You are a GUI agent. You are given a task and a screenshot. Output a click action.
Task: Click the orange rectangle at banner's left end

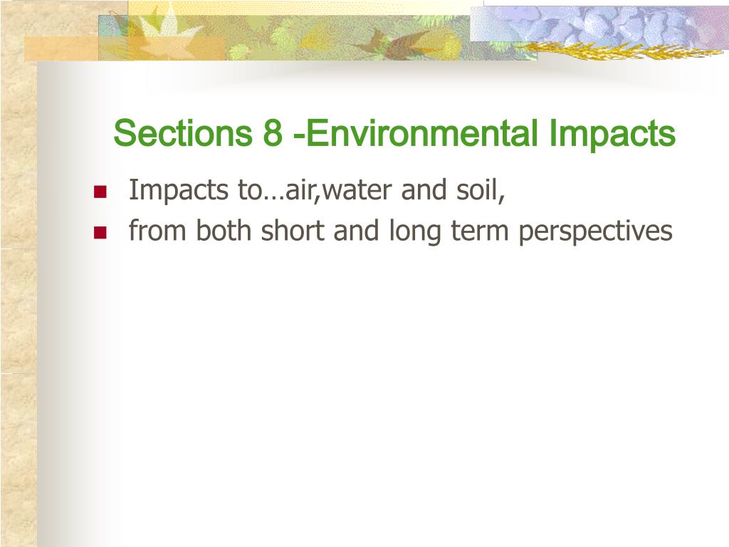61,49
